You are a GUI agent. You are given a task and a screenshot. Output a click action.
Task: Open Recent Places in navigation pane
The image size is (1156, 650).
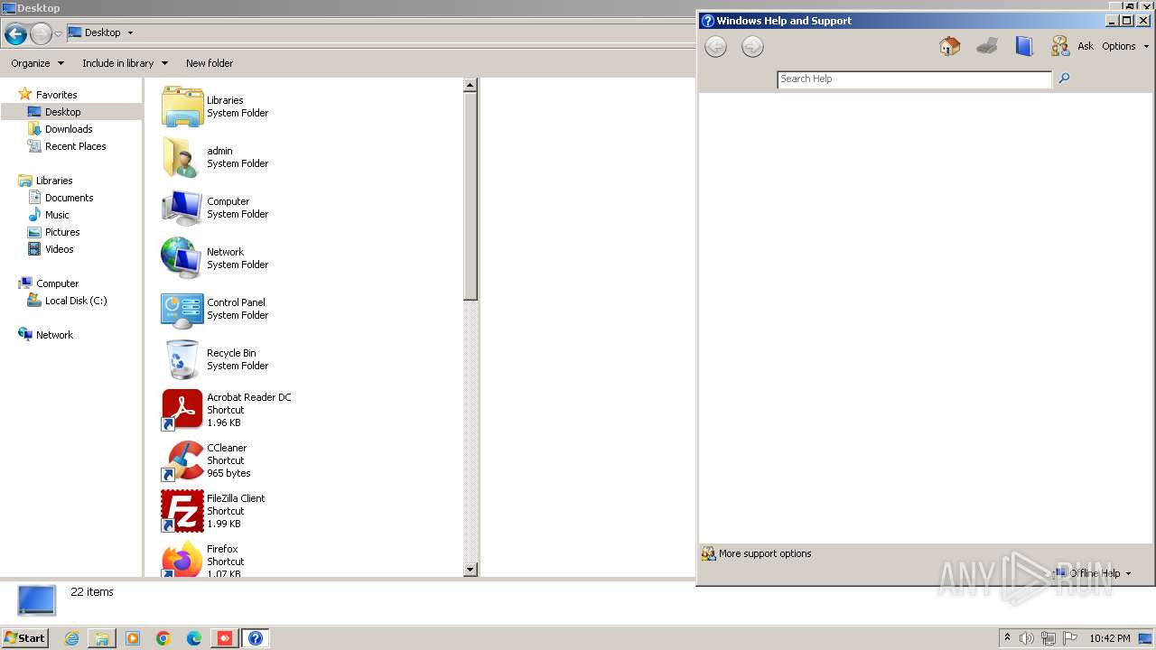75,146
